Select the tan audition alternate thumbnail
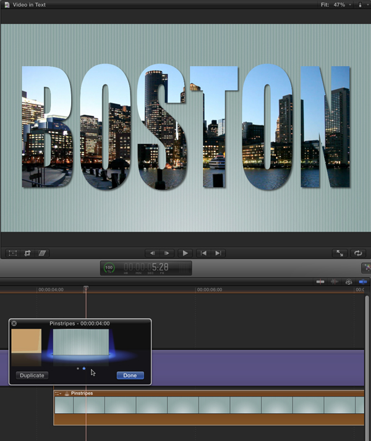The width and height of the screenshot is (371, 441). tap(27, 341)
